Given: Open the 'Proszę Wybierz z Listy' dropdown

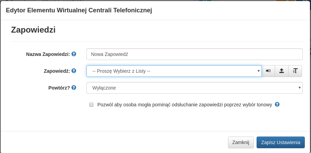Looking at the screenshot, I should coord(174,71).
